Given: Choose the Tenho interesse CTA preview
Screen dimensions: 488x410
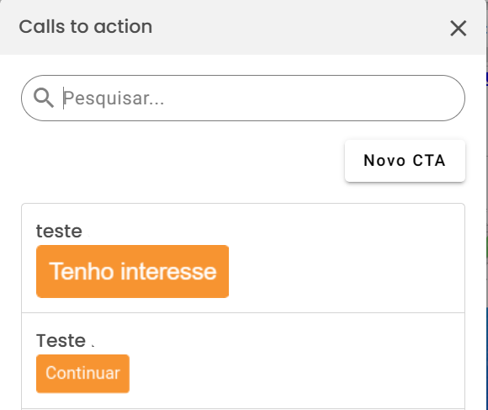Looking at the screenshot, I should coord(133,271).
